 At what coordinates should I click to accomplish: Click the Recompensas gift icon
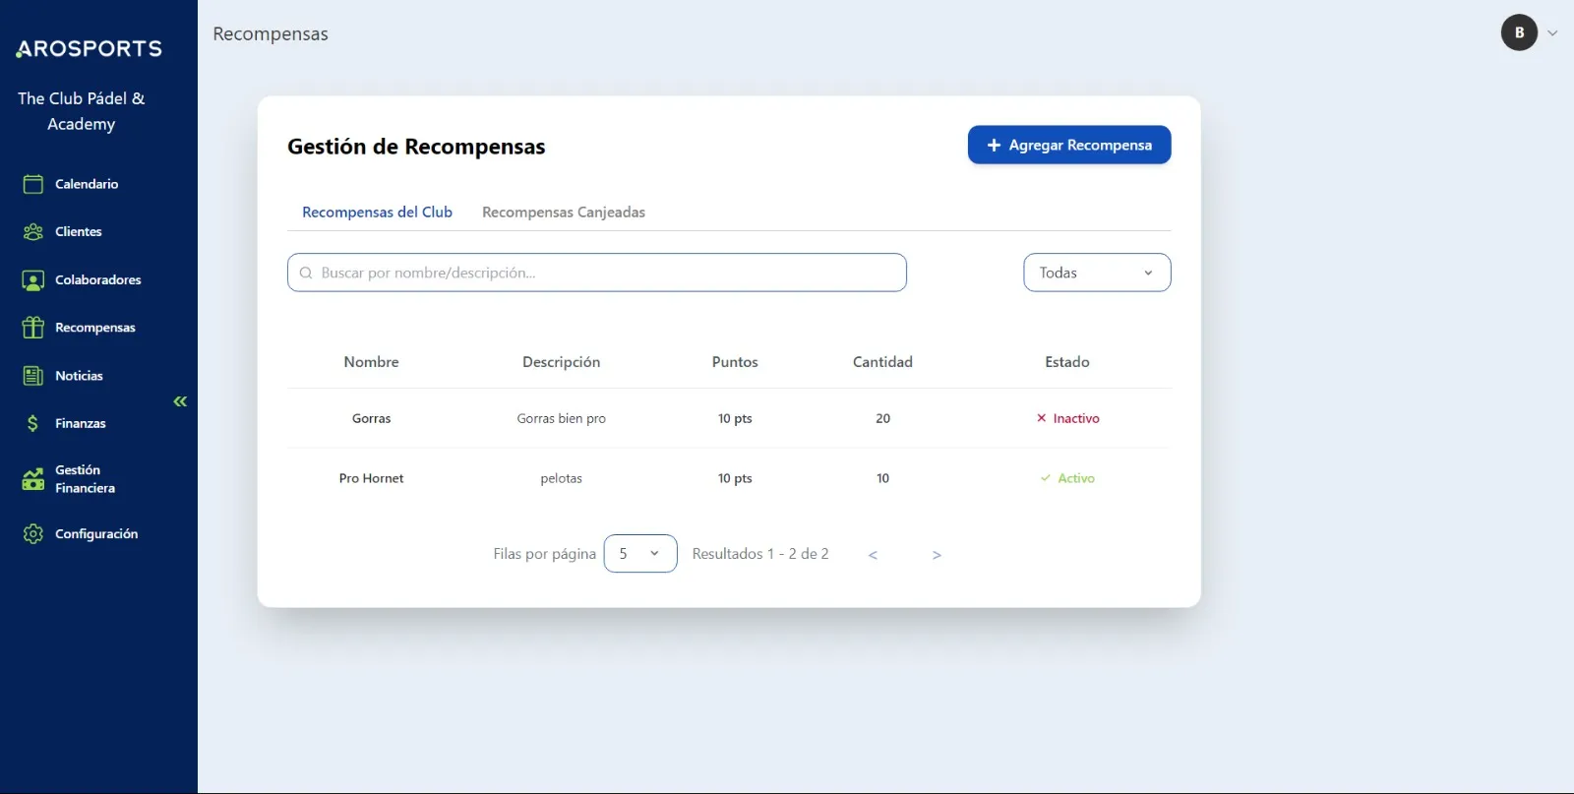(x=32, y=328)
